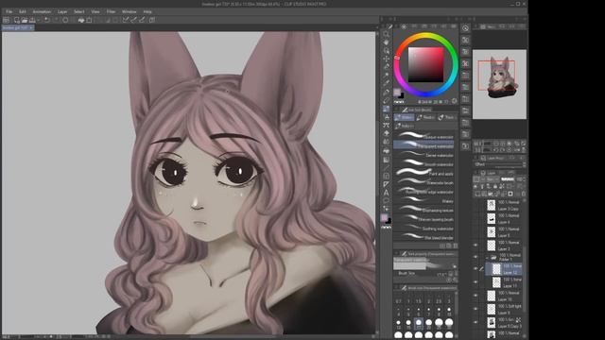Image resolution: width=605 pixels, height=340 pixels.
Task: Select the Correct line tool
Action: point(387,209)
